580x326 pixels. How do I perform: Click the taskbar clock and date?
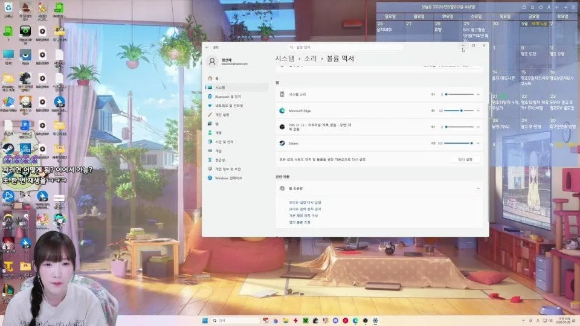click(x=564, y=321)
